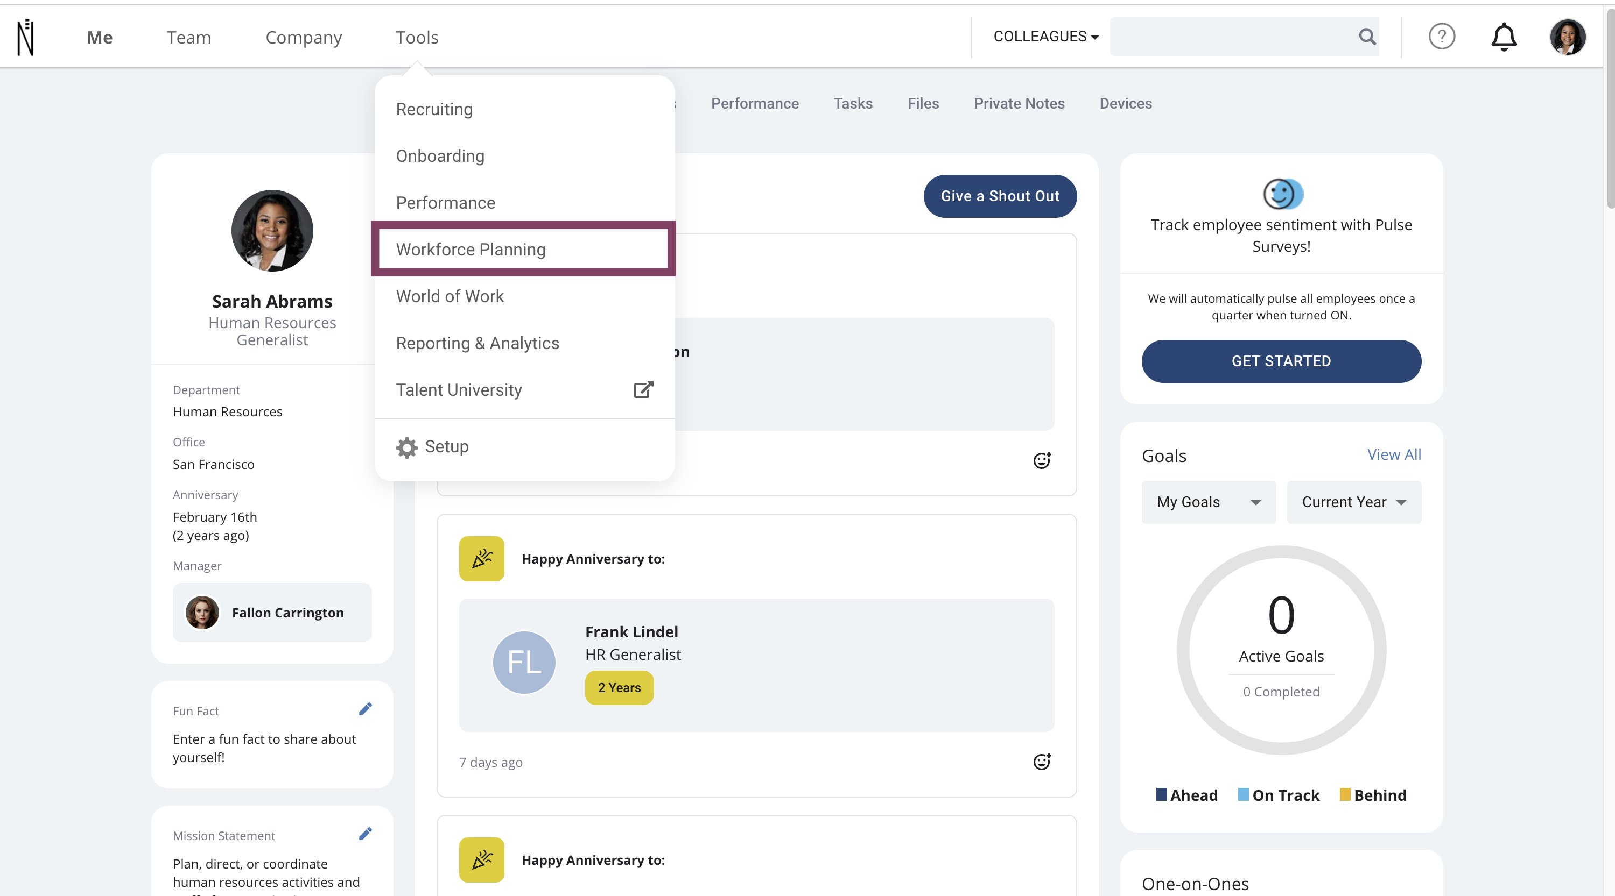The width and height of the screenshot is (1615, 896).
Task: Click the 2 Years anniversary badge
Action: [619, 688]
